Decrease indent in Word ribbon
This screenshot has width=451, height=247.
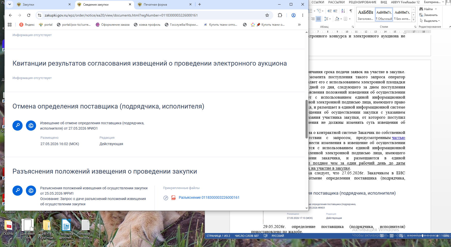coord(330,11)
